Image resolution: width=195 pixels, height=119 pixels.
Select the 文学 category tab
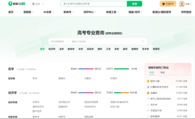(x=81, y=49)
